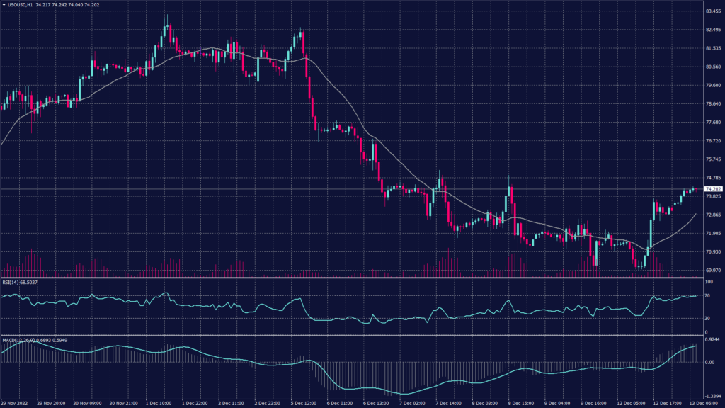Click the separator between price chart and RSI
The image size is (725, 408).
click(x=354, y=278)
